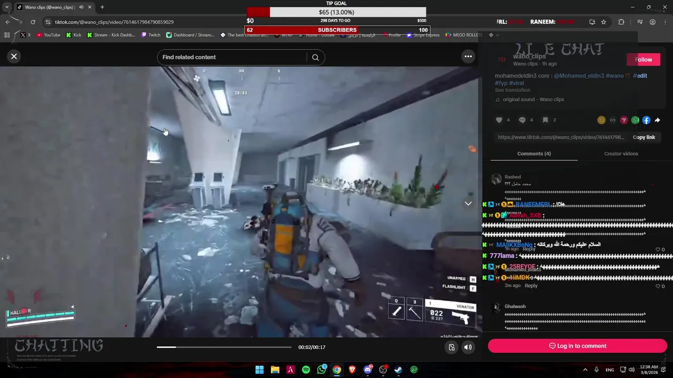This screenshot has width=673, height=378.
Task: Click See translation under caption
Action: pyautogui.click(x=512, y=90)
